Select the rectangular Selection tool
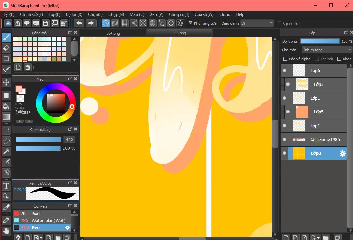Viewport: 353px width, 240px height. [x=6, y=130]
